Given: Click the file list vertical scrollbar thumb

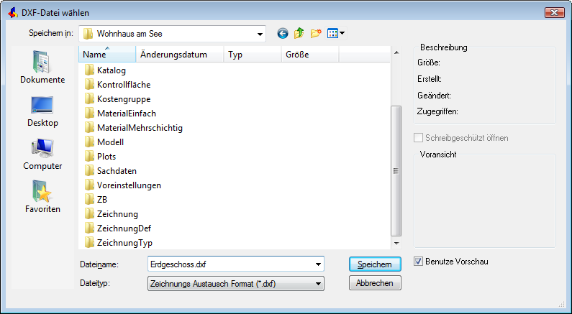Looking at the screenshot, I should (x=396, y=171).
